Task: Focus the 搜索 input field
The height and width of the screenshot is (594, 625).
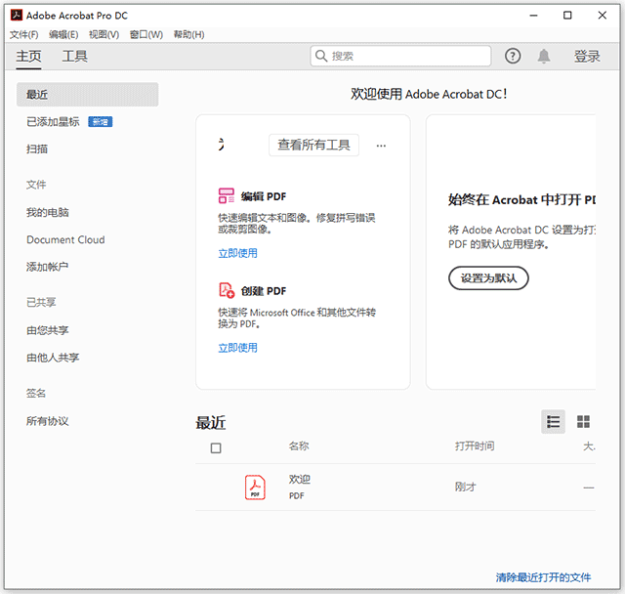Action: 400,56
